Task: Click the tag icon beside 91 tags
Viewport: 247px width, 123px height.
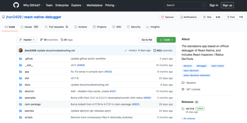Action: click(62, 40)
